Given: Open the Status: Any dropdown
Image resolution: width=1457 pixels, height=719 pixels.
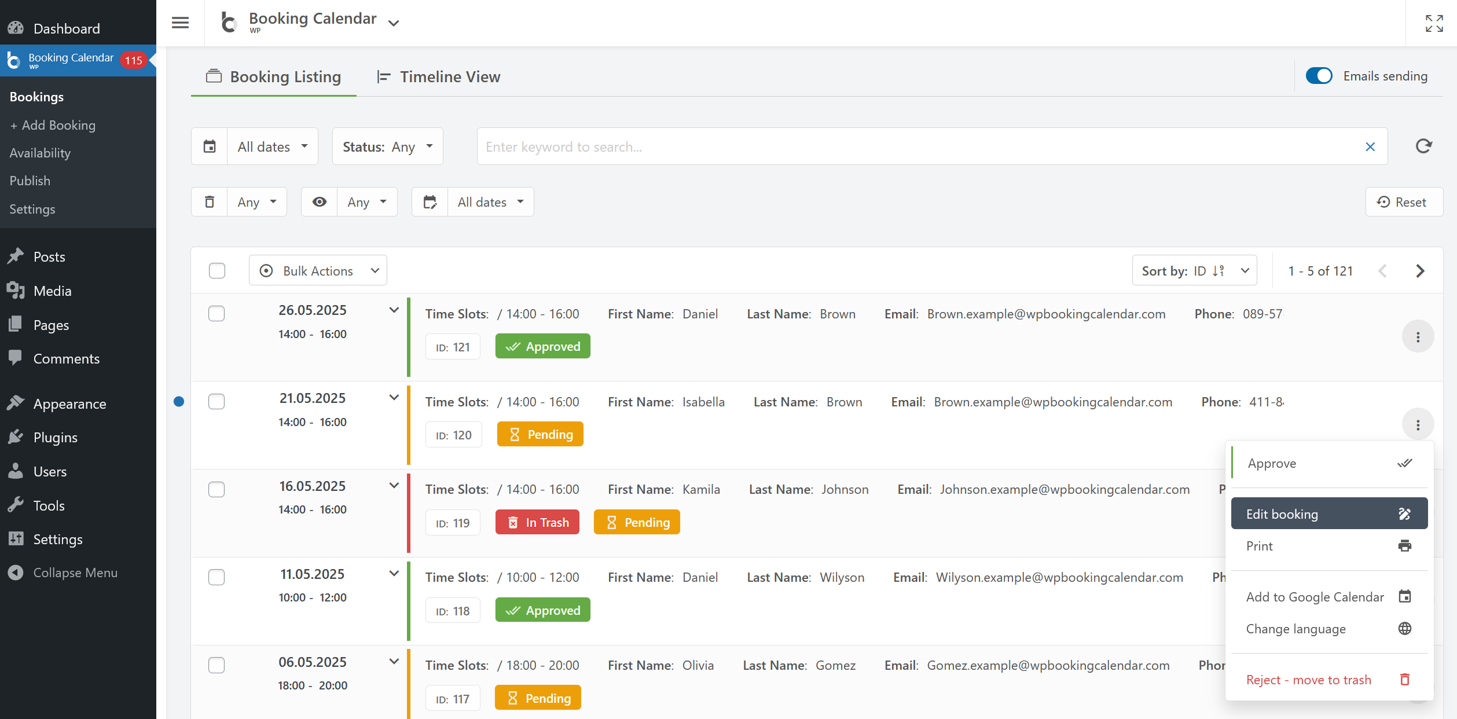Looking at the screenshot, I should pos(387,146).
